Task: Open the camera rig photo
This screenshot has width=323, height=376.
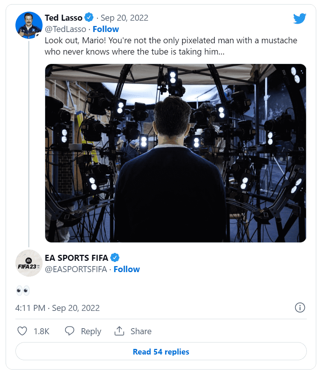Action: (175, 153)
